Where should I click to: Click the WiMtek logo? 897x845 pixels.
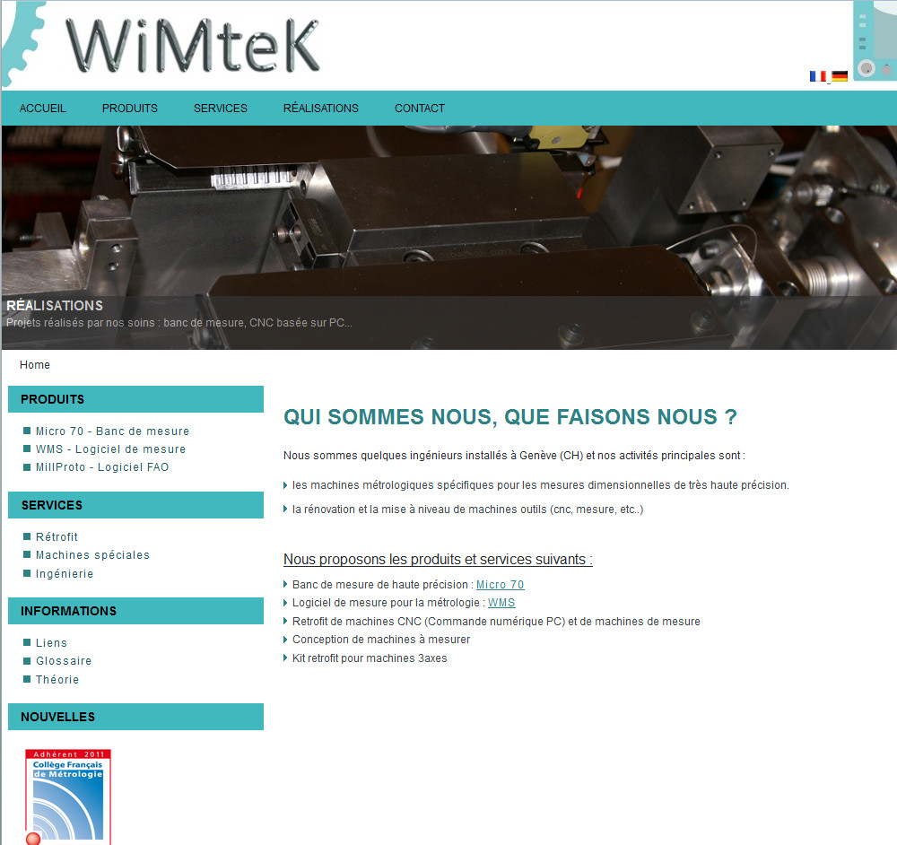tap(192, 45)
